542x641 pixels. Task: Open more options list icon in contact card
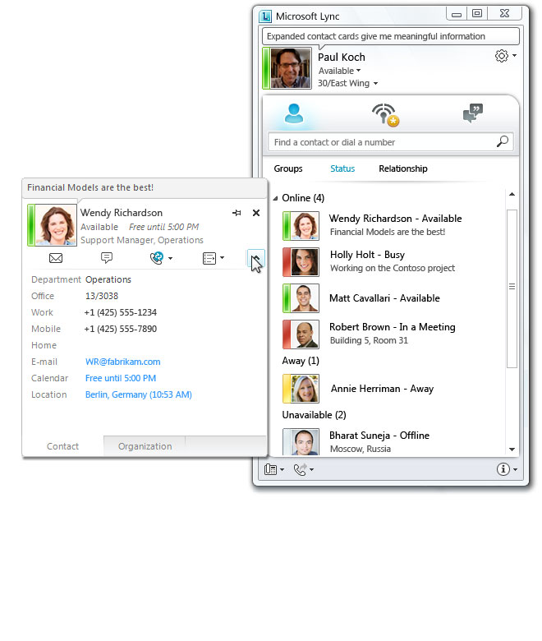209,258
